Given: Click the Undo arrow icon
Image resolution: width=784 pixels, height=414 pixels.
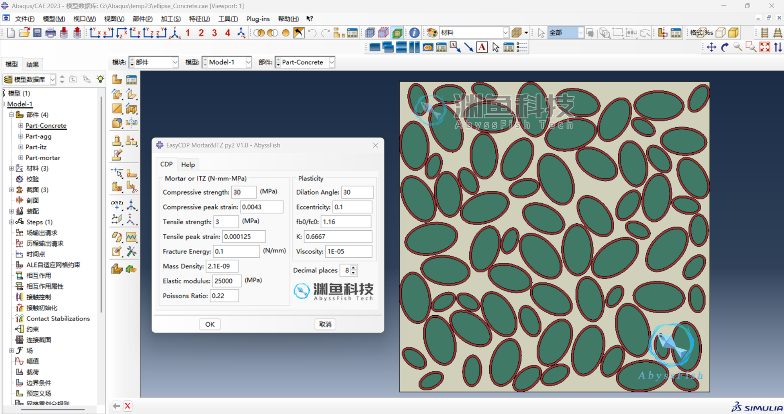Looking at the screenshot, I should click(312, 33).
